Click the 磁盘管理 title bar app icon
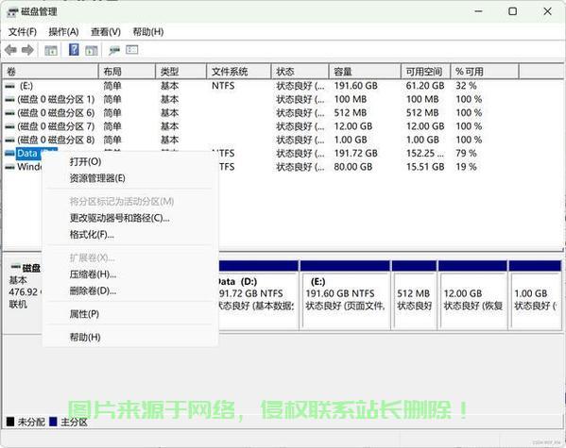The image size is (566, 448). point(12,12)
